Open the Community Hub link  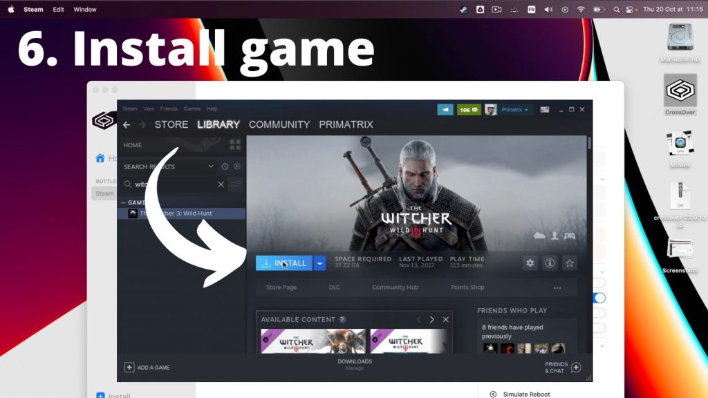point(395,287)
